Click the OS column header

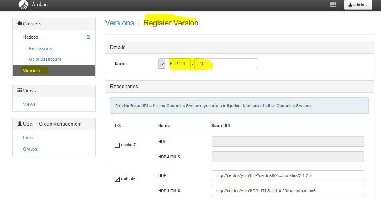(117, 126)
